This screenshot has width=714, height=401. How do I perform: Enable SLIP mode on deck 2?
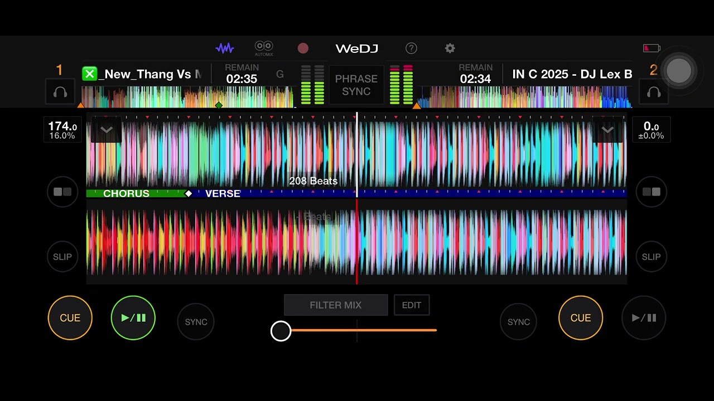[x=651, y=257]
